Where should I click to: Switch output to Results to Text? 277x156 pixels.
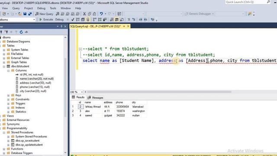coord(112,19)
